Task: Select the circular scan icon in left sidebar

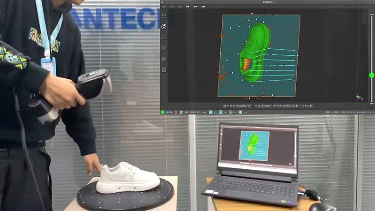Action: [x=164, y=27]
